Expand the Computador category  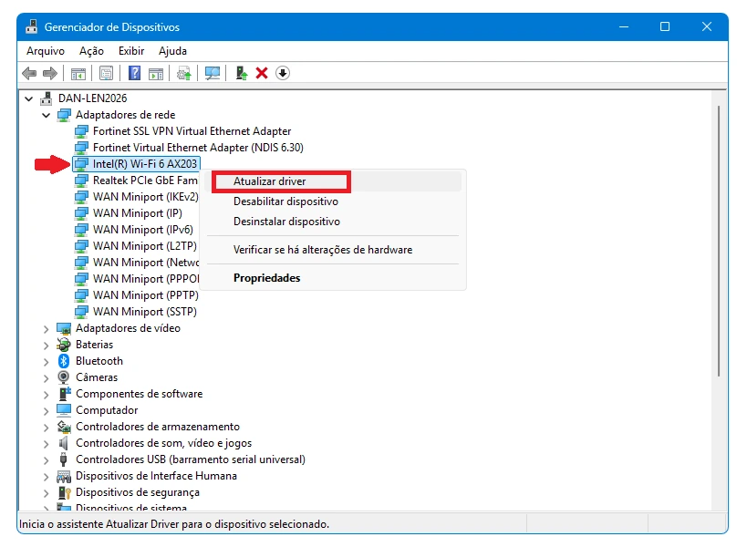tap(47, 411)
